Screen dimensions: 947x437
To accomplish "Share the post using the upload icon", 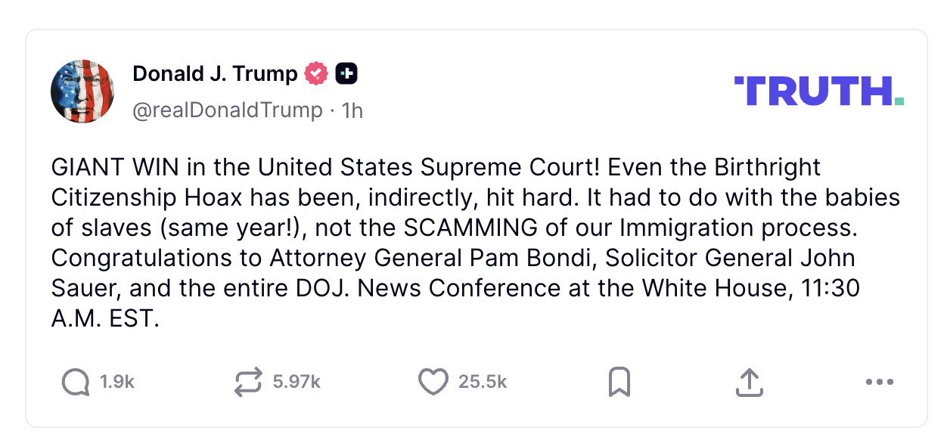I will coord(749,382).
